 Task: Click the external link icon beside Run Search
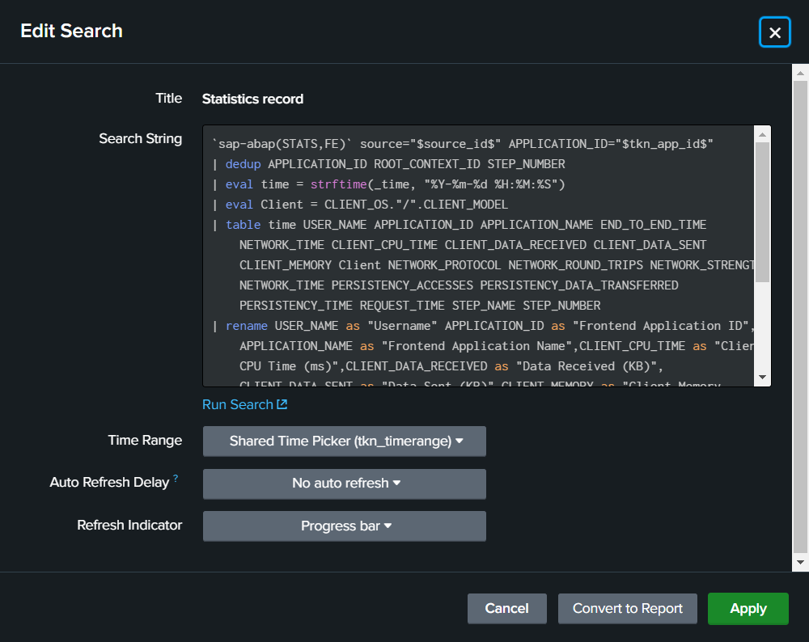pyautogui.click(x=282, y=404)
